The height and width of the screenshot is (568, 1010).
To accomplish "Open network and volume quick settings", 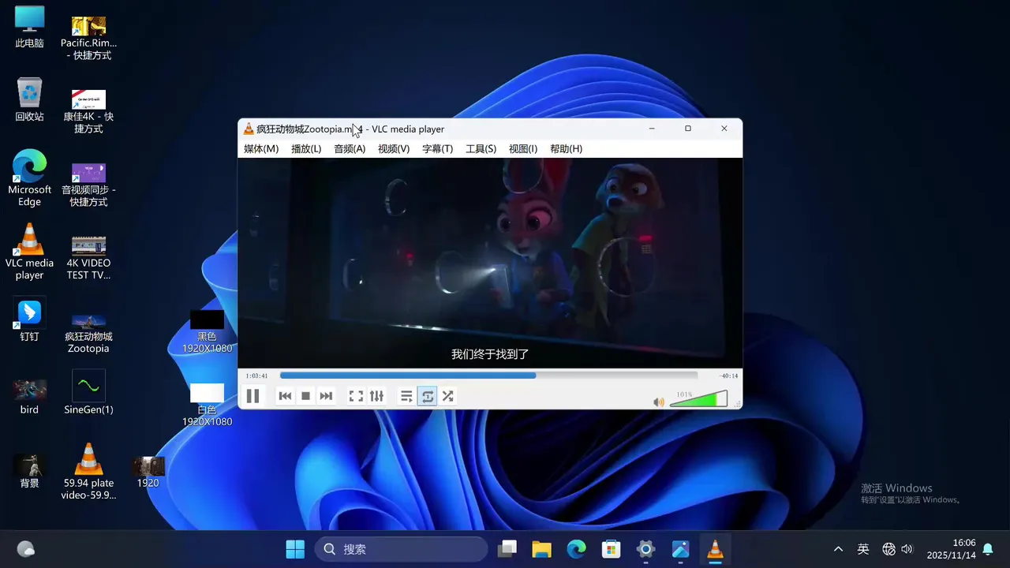I will pyautogui.click(x=898, y=549).
